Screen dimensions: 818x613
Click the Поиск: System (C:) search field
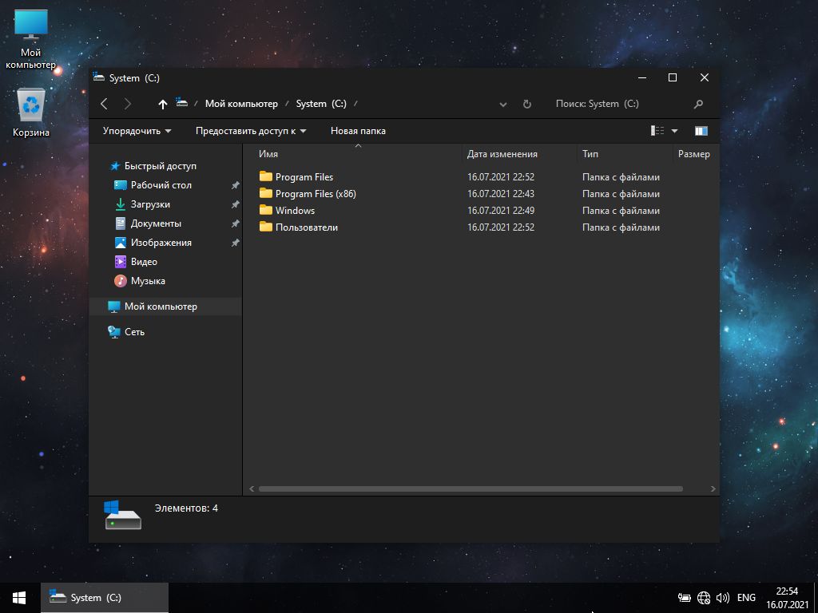tap(615, 104)
